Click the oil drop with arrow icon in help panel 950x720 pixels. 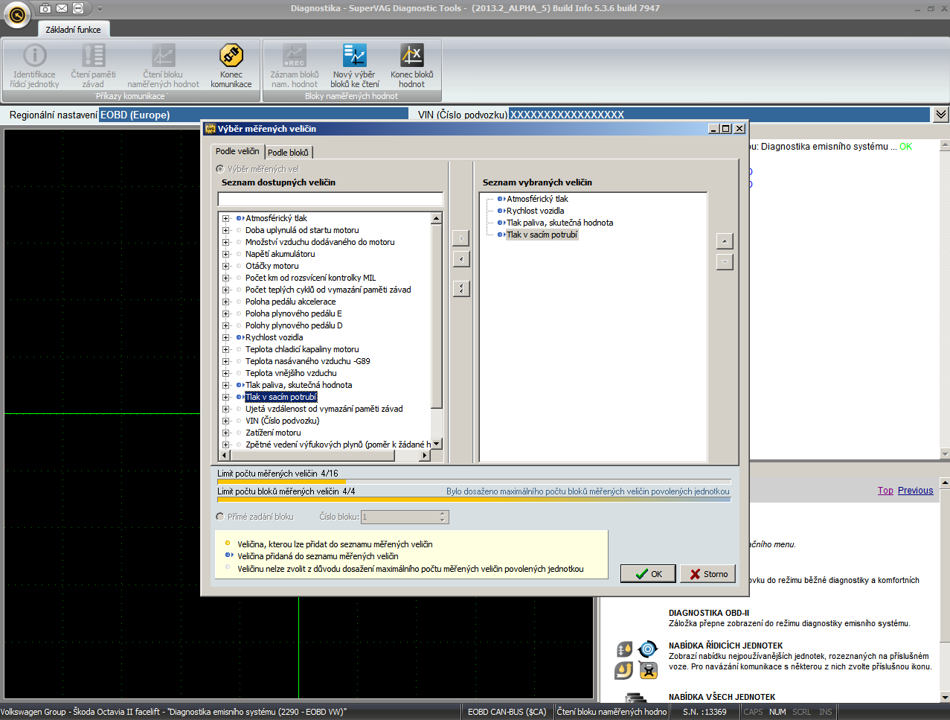[624, 670]
